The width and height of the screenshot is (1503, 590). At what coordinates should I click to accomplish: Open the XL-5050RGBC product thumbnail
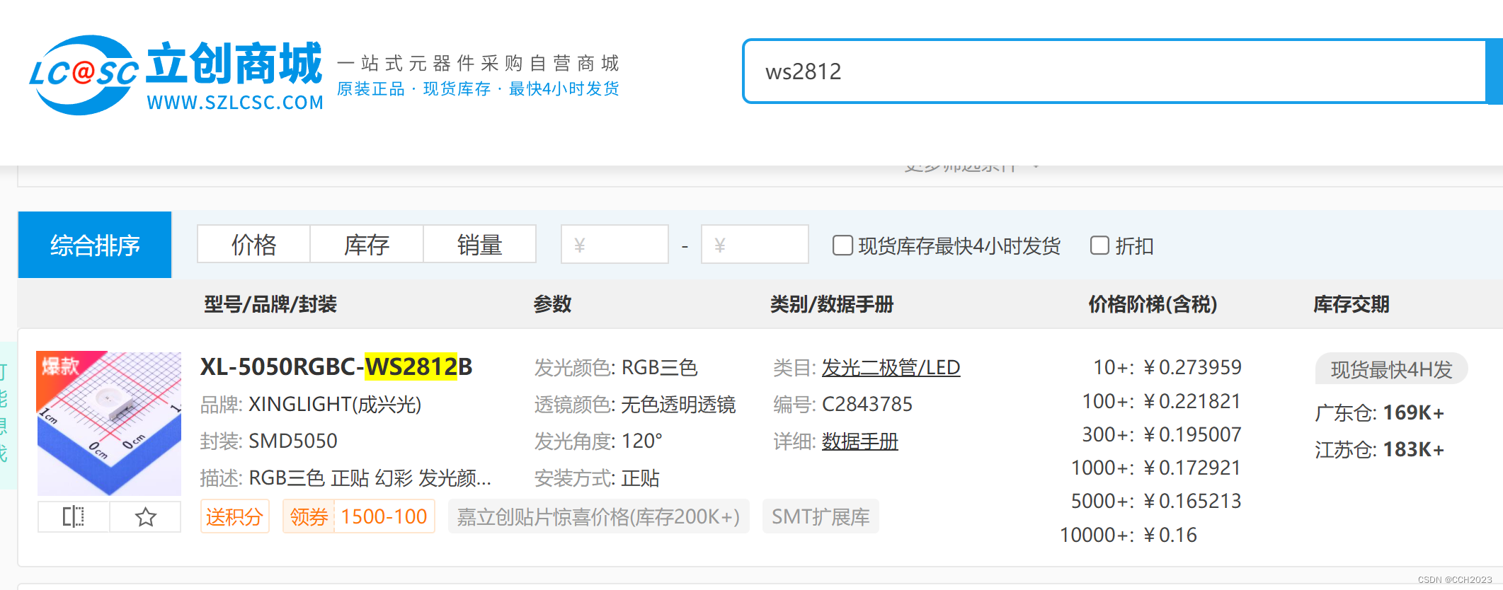109,423
